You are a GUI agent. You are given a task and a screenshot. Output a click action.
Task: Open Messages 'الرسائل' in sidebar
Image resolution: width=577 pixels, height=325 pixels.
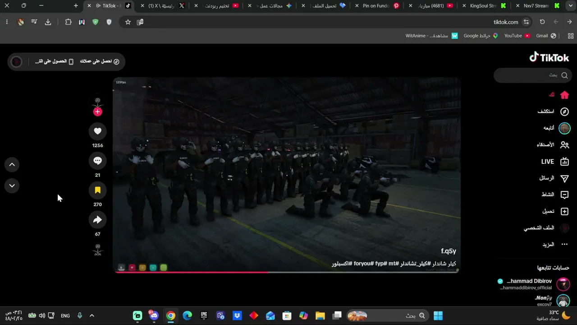click(x=554, y=178)
